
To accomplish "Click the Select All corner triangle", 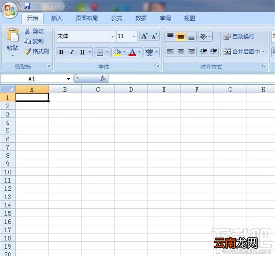I will click(x=8, y=89).
